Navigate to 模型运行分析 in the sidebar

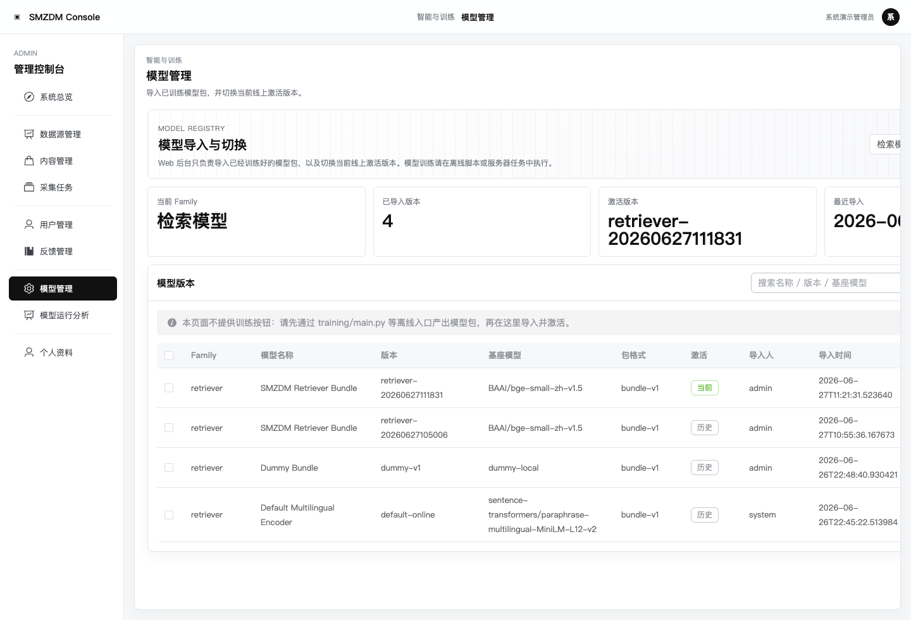(63, 315)
